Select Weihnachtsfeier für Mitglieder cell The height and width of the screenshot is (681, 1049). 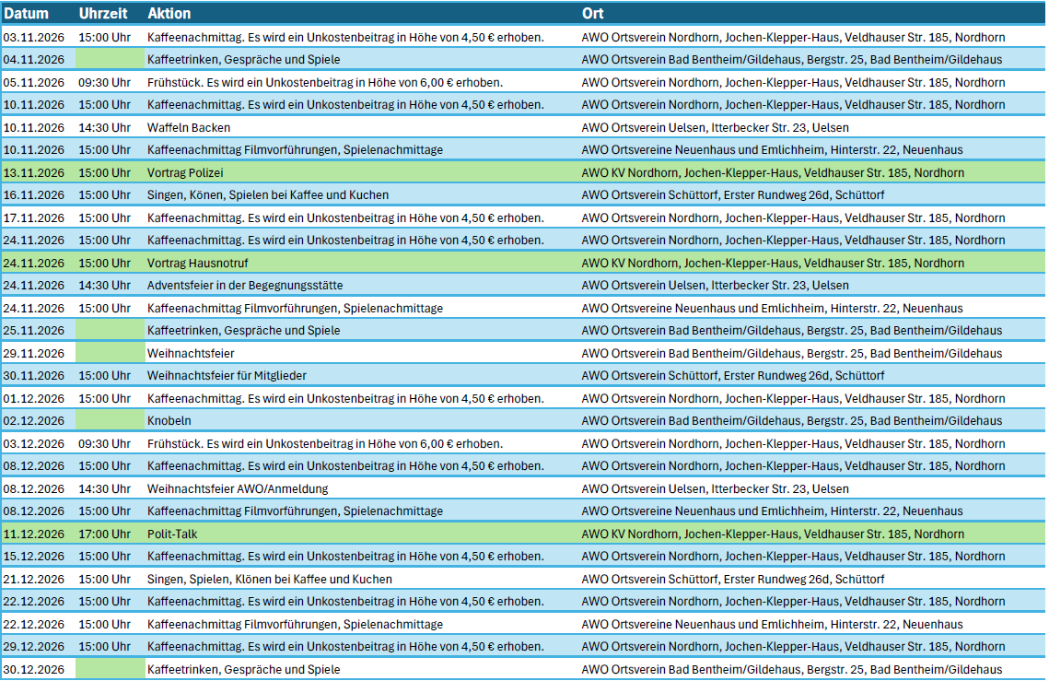click(227, 375)
